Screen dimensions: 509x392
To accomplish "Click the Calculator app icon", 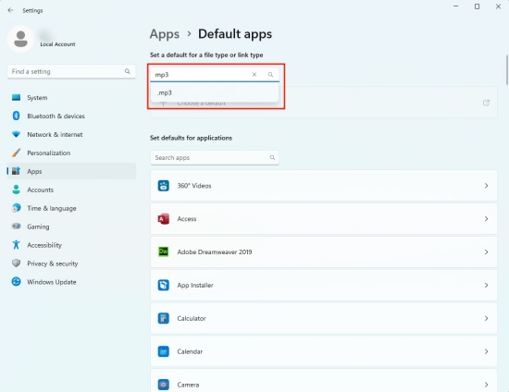I will click(x=163, y=318).
